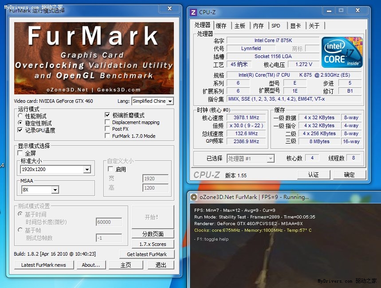The image size is (381, 288).
Task: Click the FurMark render window title icon
Action: [194, 197]
